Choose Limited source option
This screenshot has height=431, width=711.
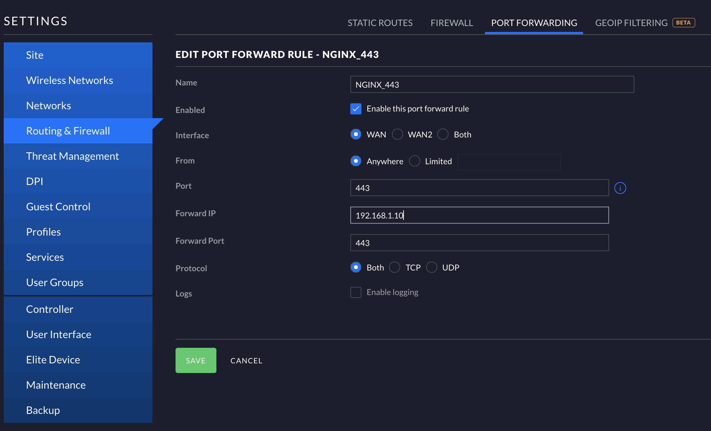click(415, 161)
